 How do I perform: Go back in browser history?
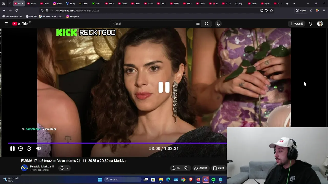[4, 10]
